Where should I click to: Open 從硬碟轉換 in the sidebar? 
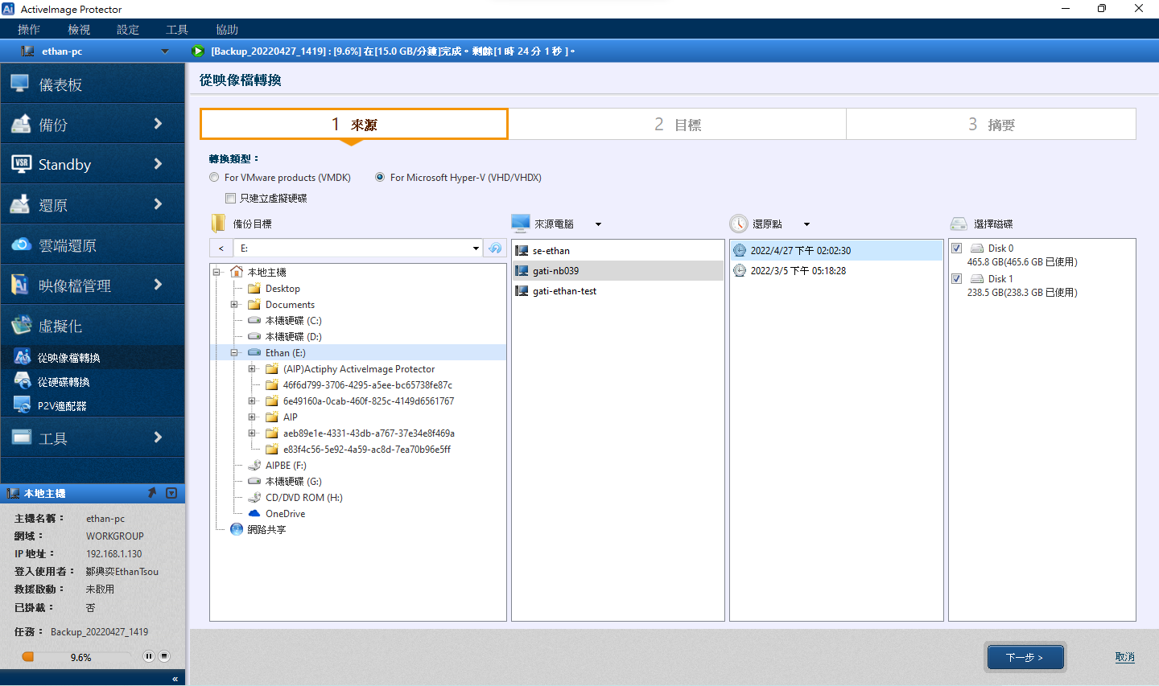[64, 382]
